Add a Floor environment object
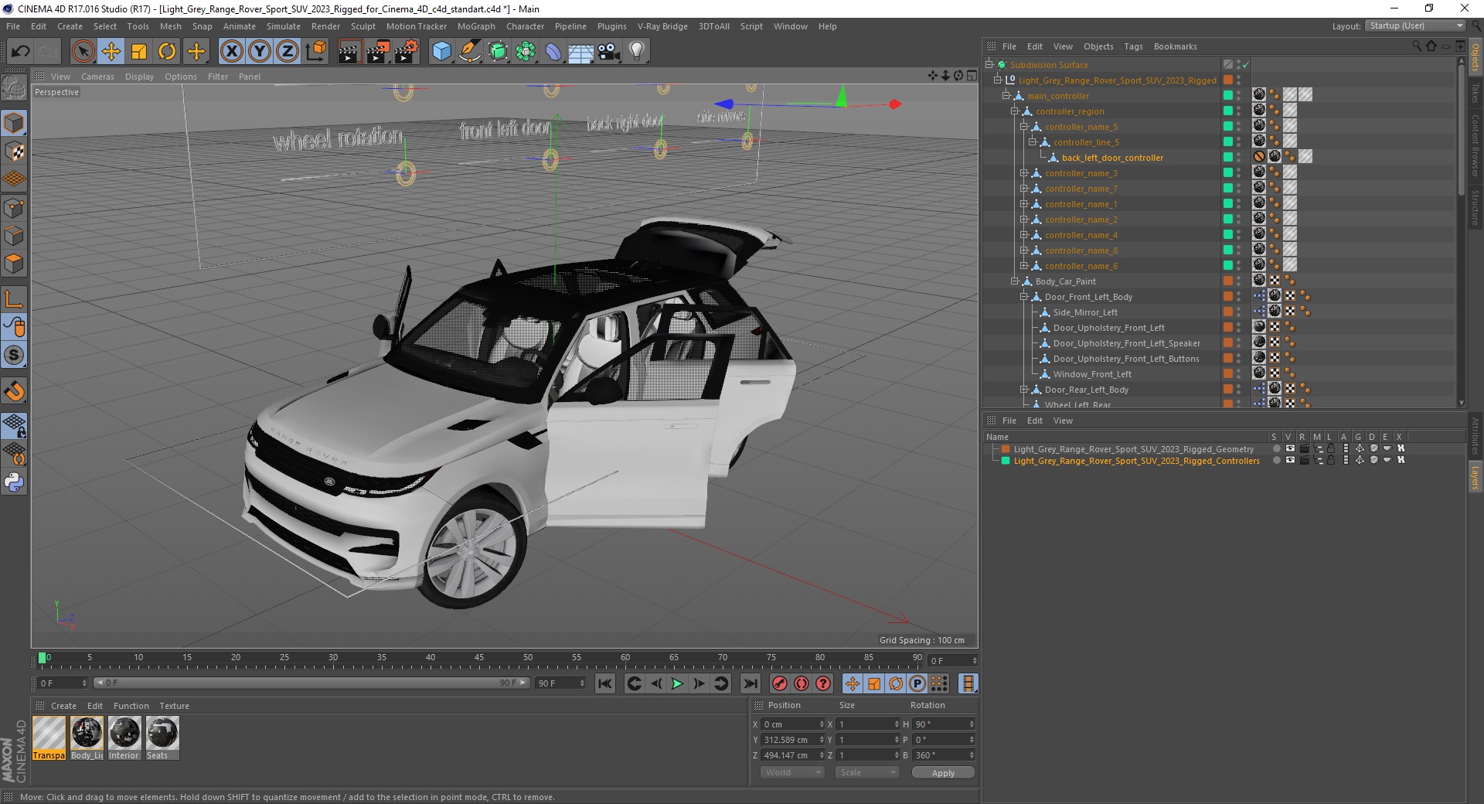1484x804 pixels. 580,52
